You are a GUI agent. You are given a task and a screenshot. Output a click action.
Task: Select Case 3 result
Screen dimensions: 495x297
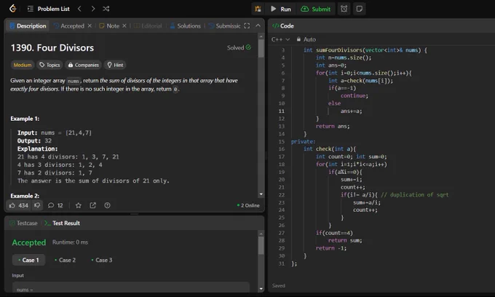(102, 260)
